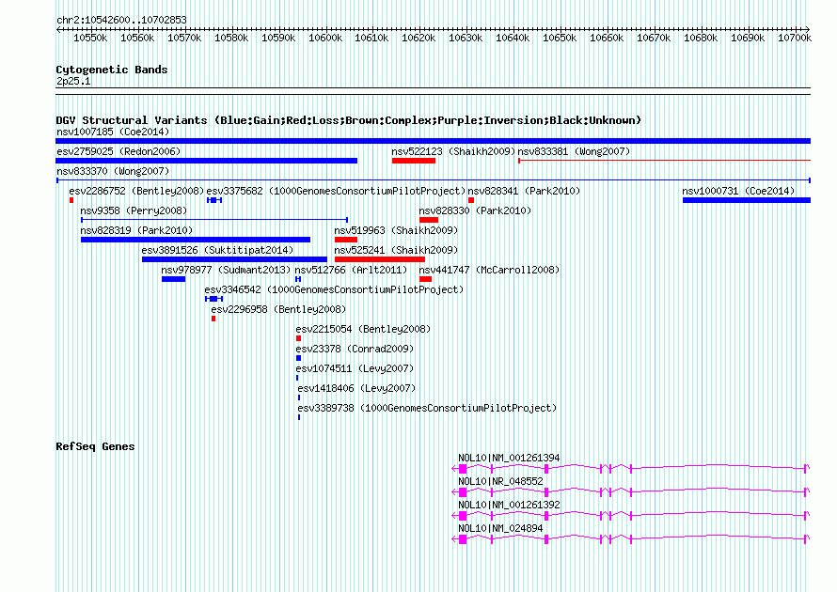The image size is (837, 592).
Task: Click the nsv833381 (Wong2007) label
Action: (574, 151)
